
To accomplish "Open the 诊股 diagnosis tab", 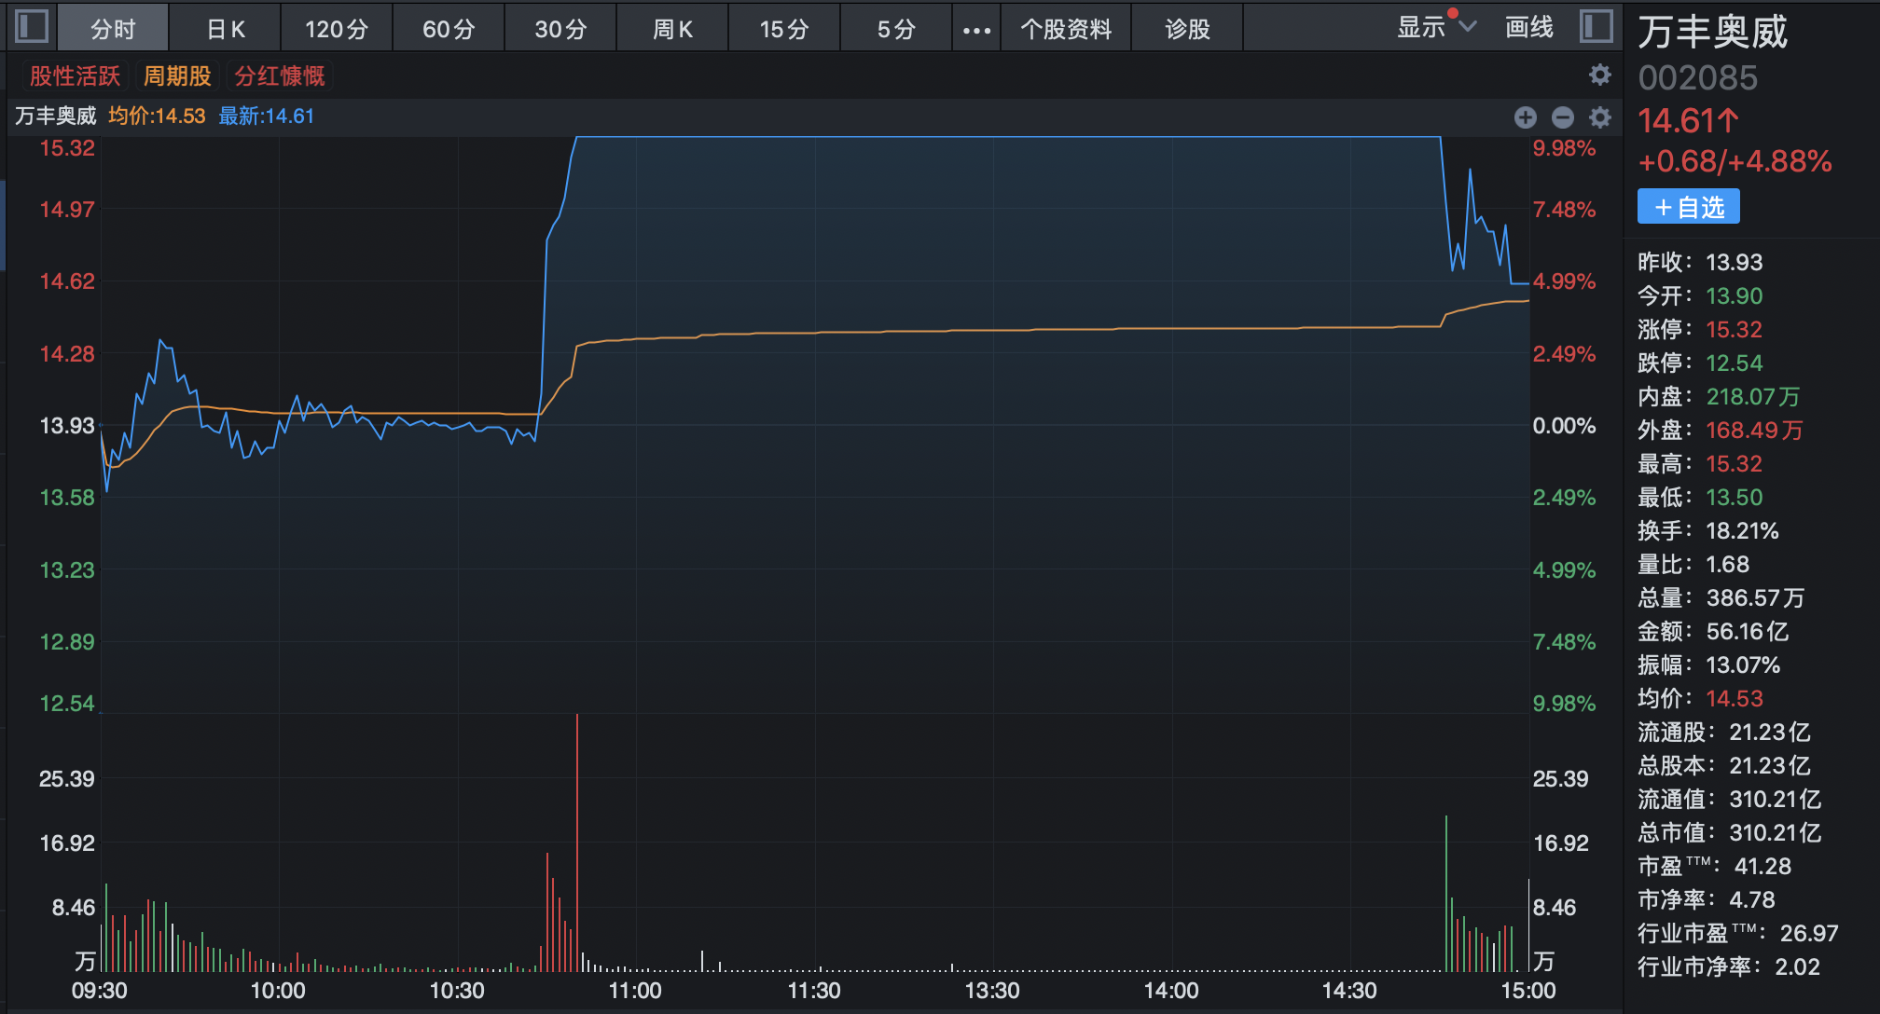I will pos(1187,30).
